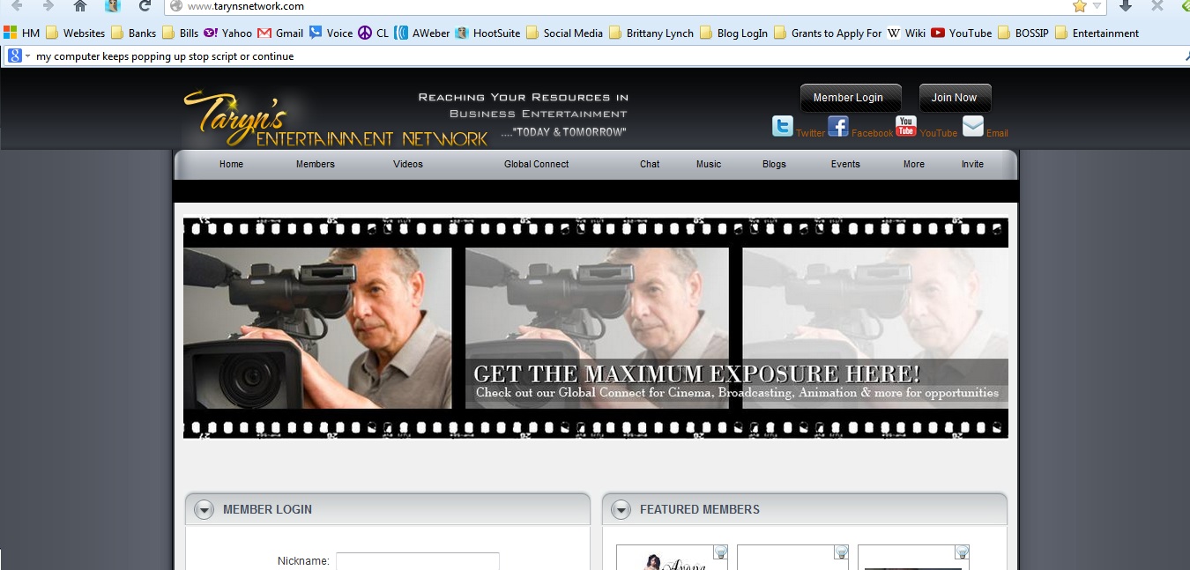Open the Google search engine dropdown
Viewport: 1190px width, 570px height.
tap(19, 56)
